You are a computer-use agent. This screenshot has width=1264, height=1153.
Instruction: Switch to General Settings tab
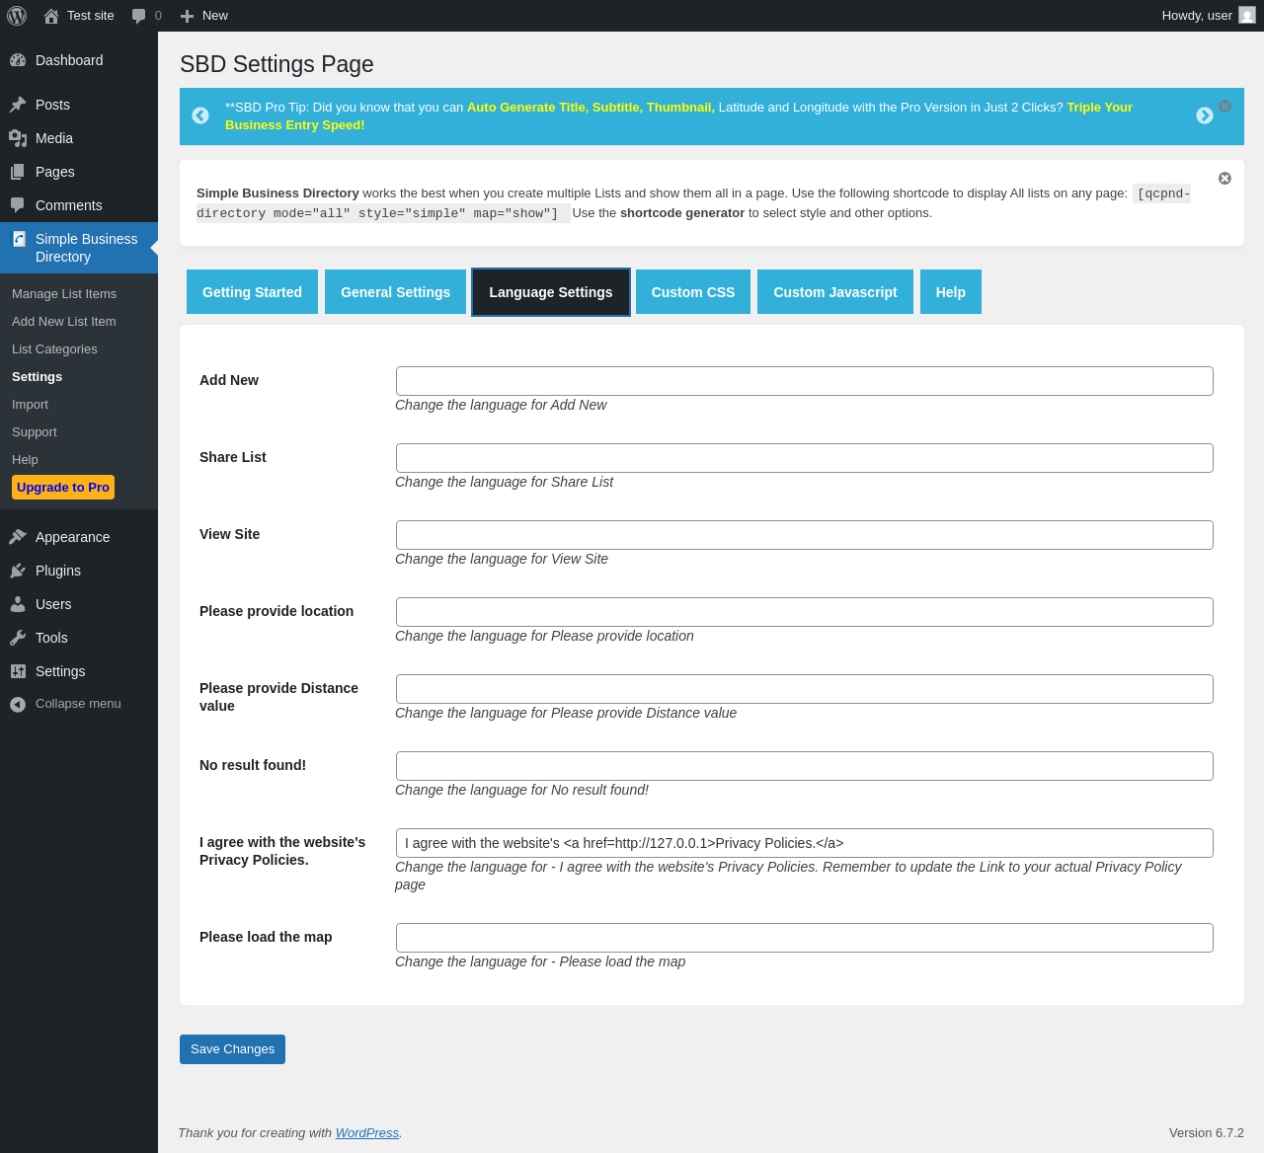click(395, 292)
